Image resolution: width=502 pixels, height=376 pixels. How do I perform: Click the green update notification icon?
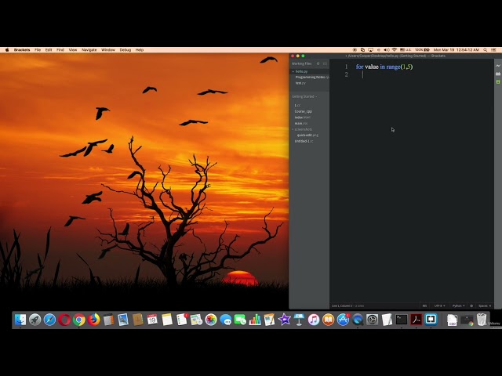click(x=498, y=81)
